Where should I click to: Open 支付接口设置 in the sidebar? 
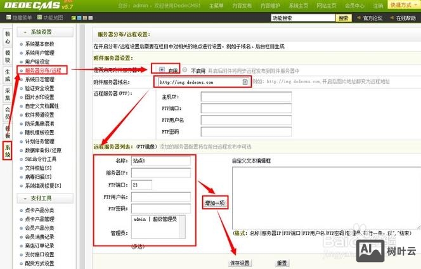tap(40, 254)
